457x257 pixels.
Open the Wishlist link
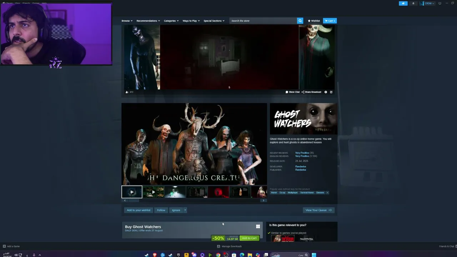[x=314, y=21]
